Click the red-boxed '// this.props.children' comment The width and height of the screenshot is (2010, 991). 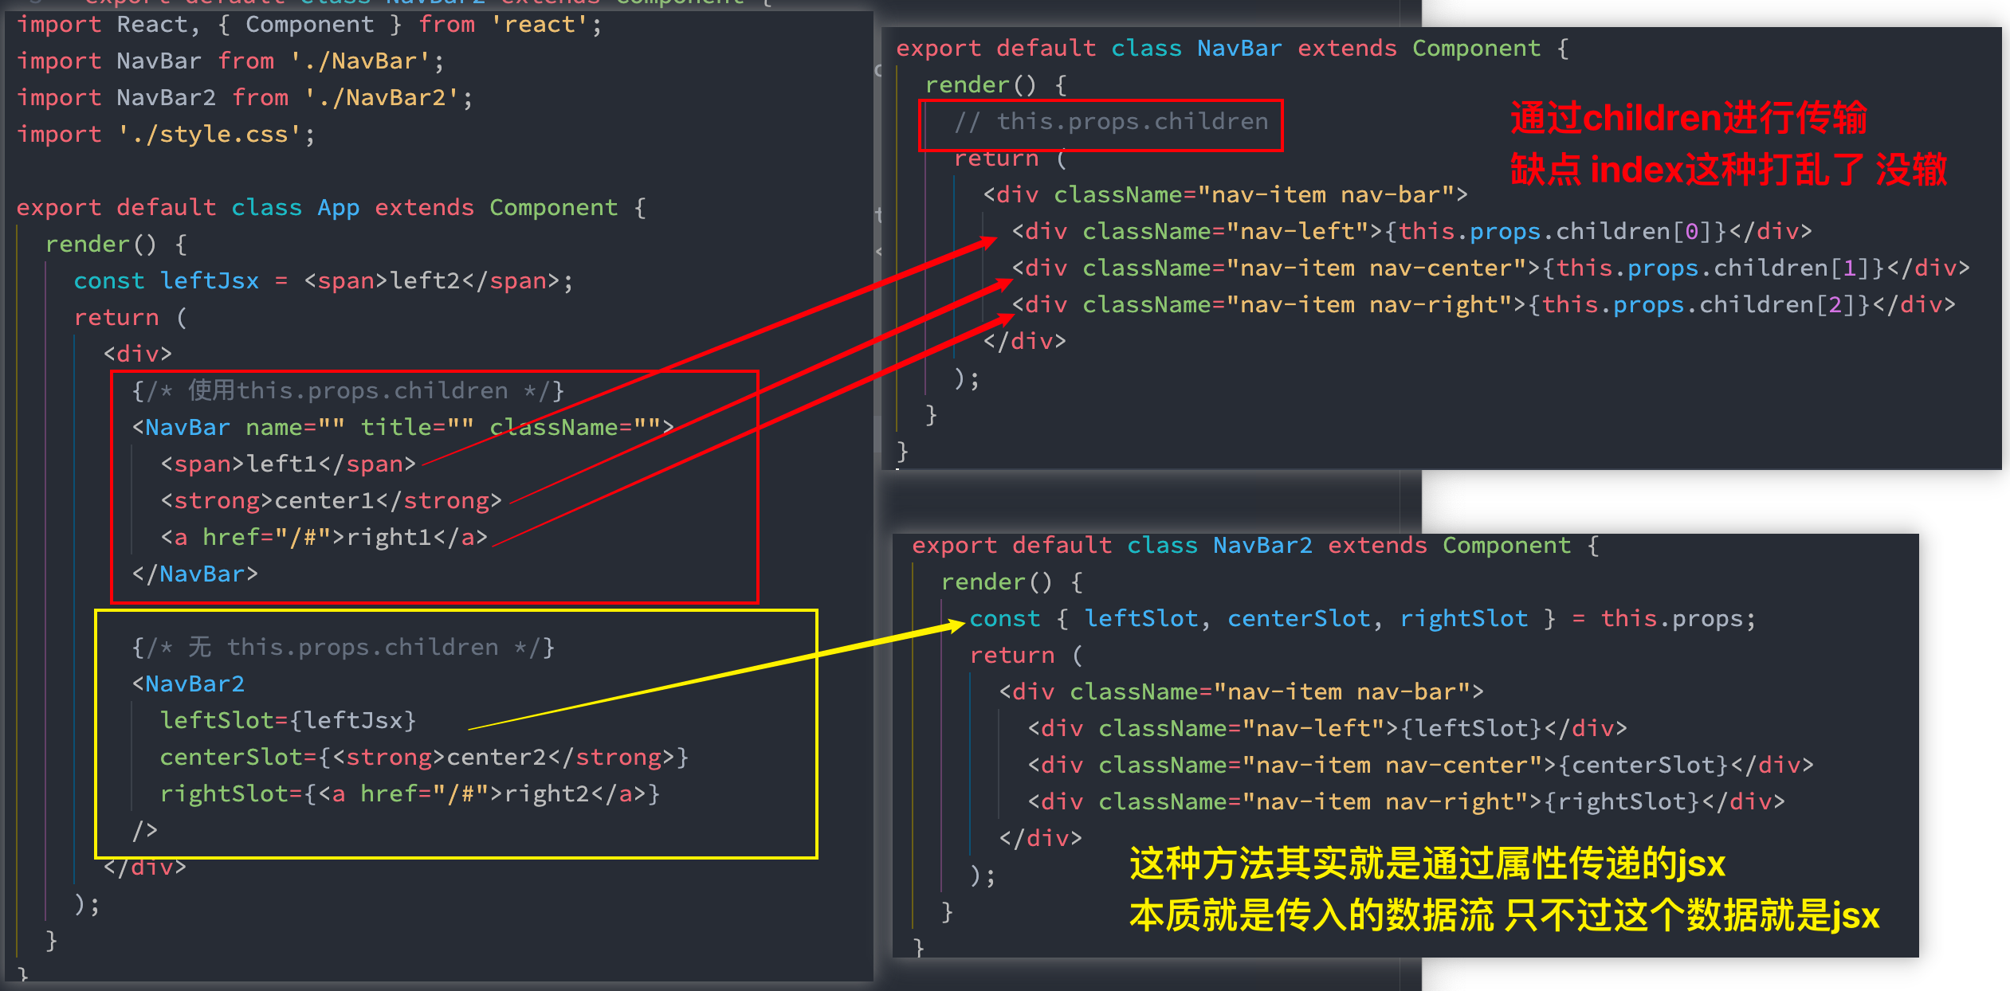coord(1111,122)
